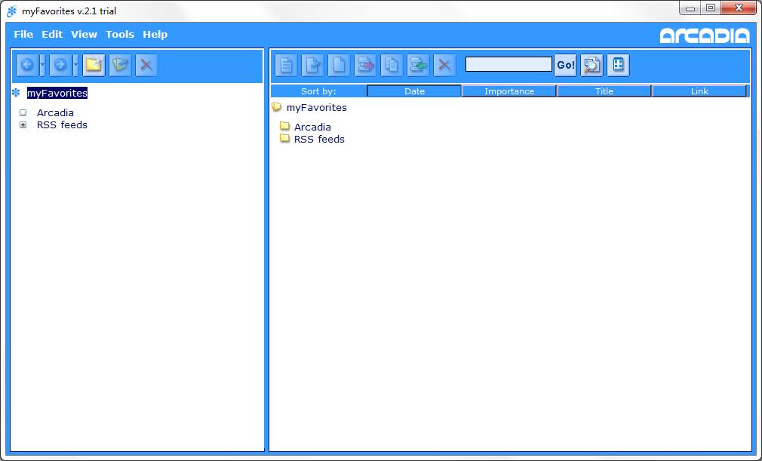The width and height of the screenshot is (762, 461).
Task: Click the Back navigation arrow button
Action: pyautogui.click(x=27, y=66)
